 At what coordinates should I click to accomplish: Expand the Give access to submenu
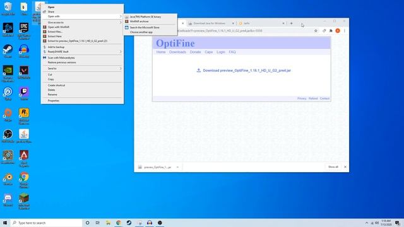82,23
